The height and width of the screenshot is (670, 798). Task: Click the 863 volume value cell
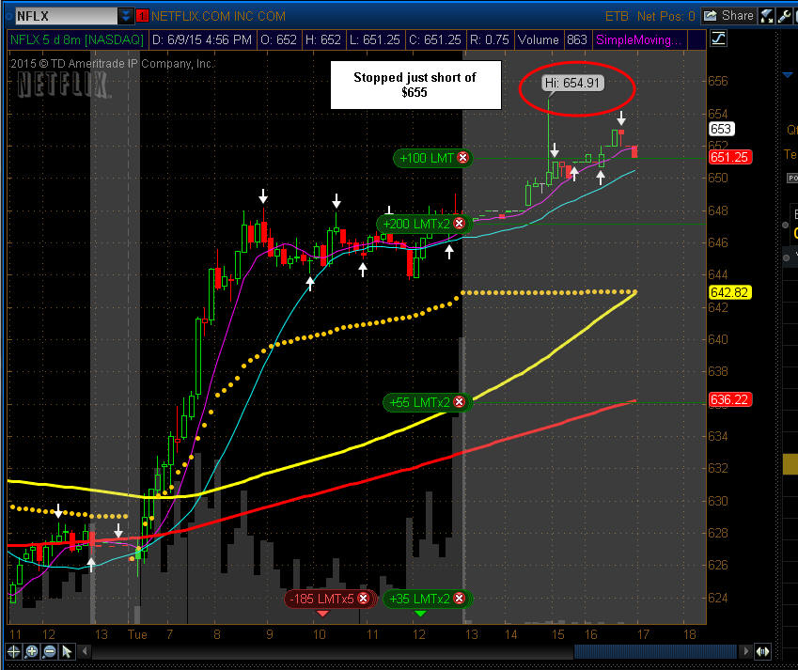pyautogui.click(x=577, y=39)
